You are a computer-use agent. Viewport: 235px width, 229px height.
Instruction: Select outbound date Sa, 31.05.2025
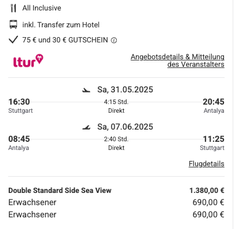pos(125,90)
